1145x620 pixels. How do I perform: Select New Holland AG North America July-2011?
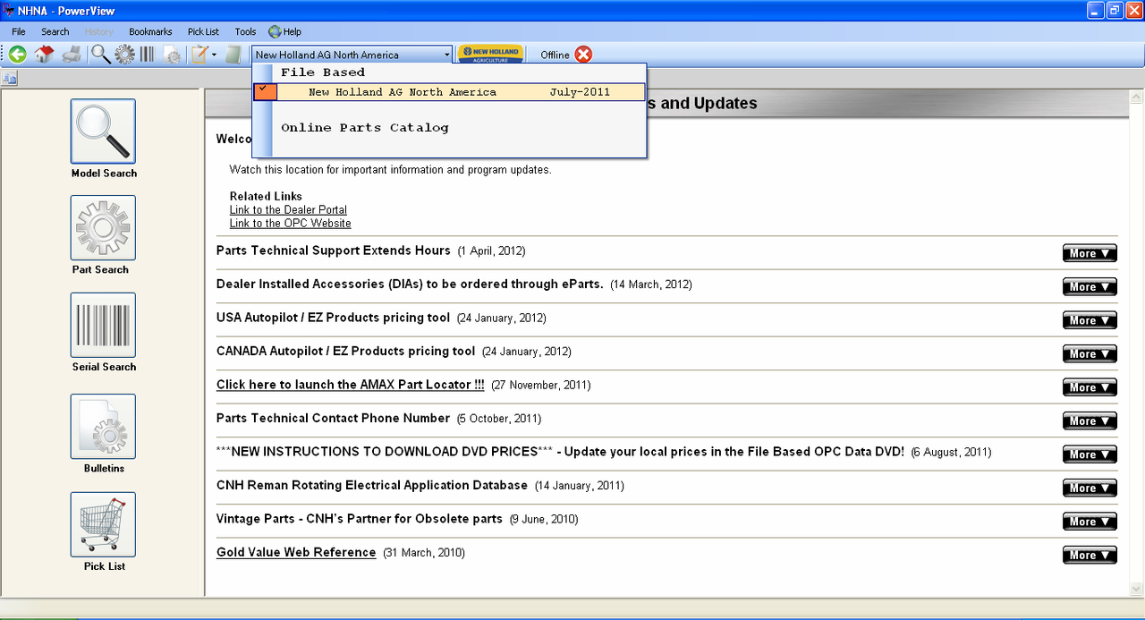click(449, 92)
